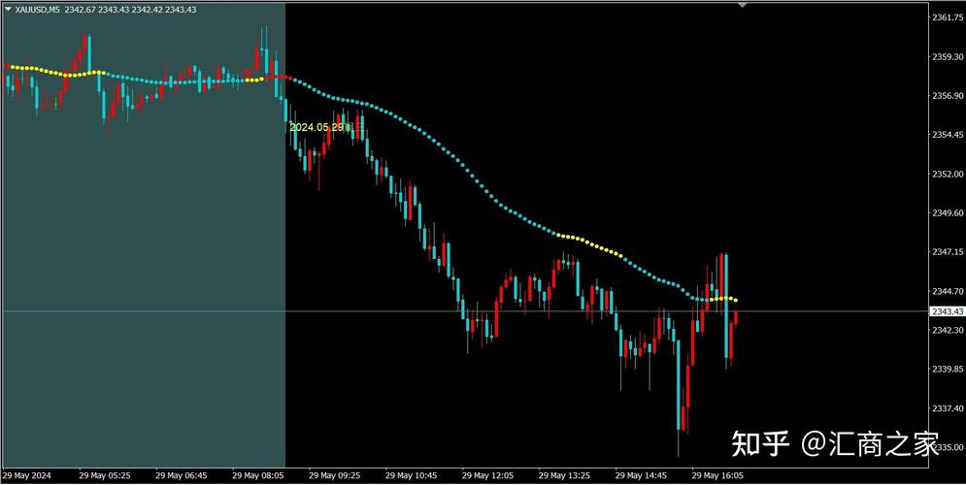Click the 29 May 14:45 time label
The image size is (966, 485).
click(640, 476)
